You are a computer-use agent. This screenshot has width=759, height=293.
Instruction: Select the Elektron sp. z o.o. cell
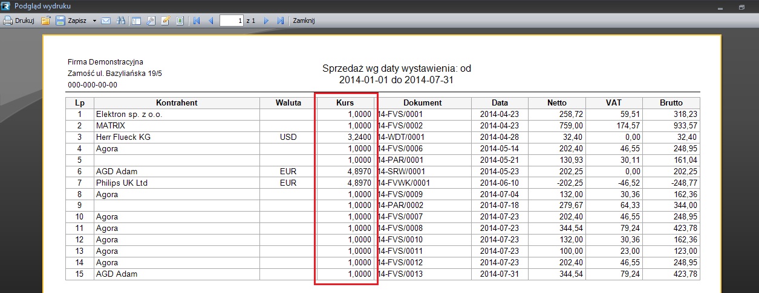pos(177,114)
